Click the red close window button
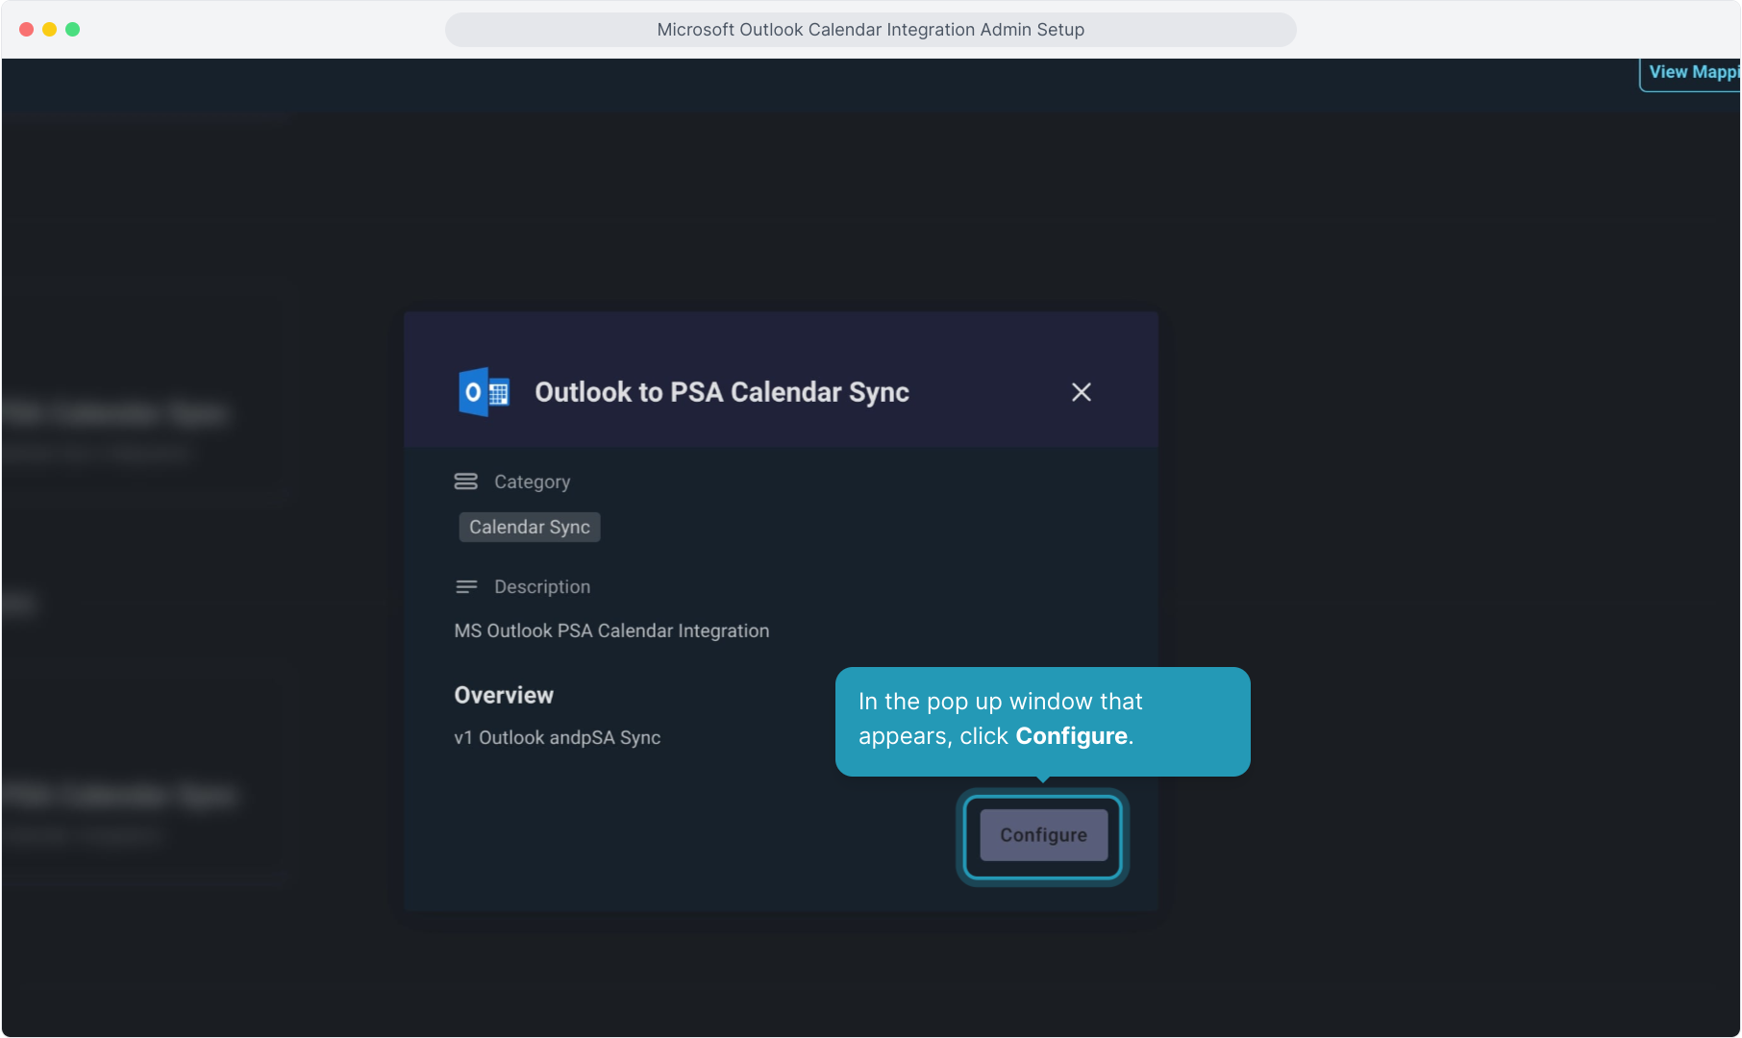Screen dimensions: 1742x1038 26,30
